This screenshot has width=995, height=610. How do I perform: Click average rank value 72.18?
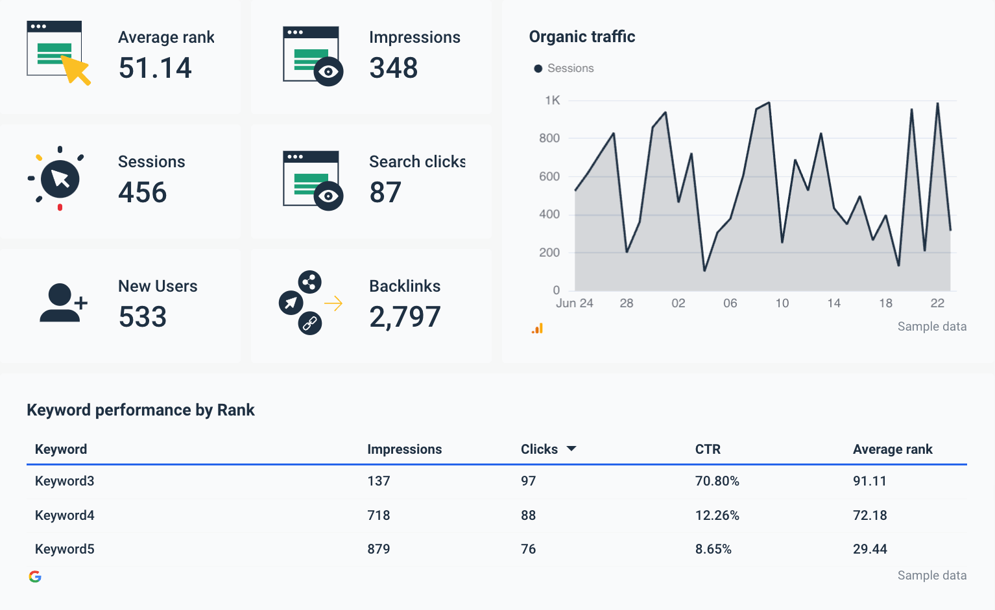(x=870, y=515)
